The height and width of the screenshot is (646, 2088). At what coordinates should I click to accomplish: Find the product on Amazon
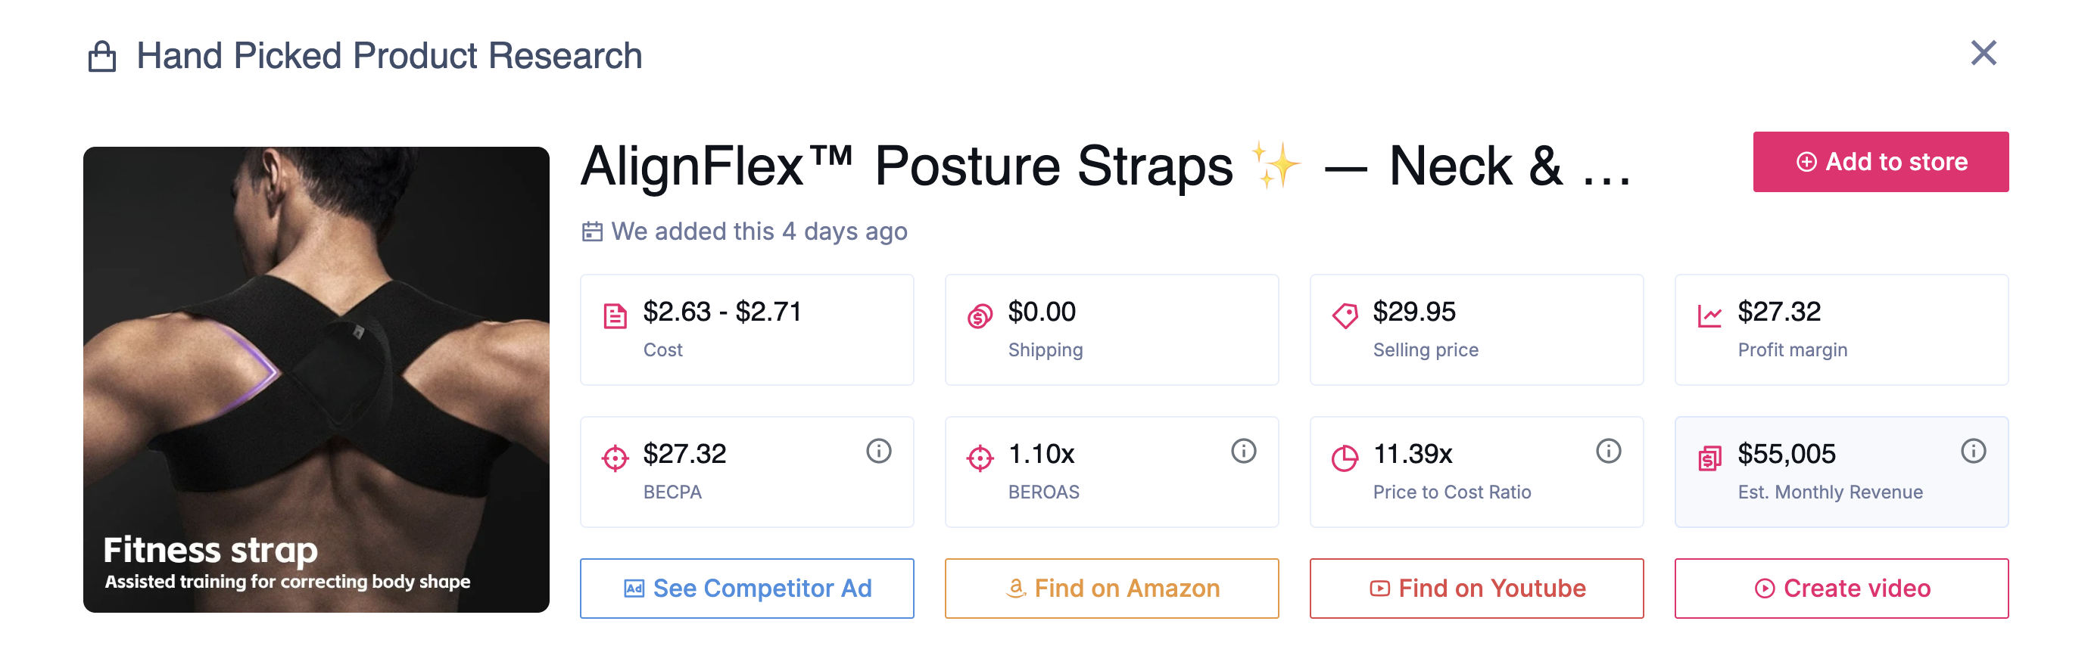click(x=1111, y=589)
